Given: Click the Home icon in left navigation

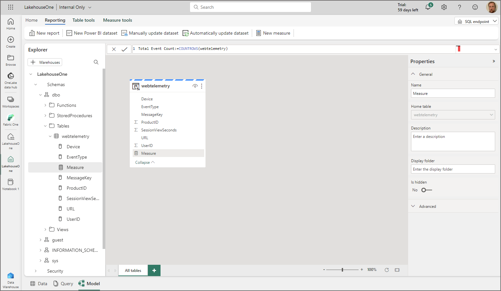Looking at the screenshot, I should pyautogui.click(x=11, y=22).
